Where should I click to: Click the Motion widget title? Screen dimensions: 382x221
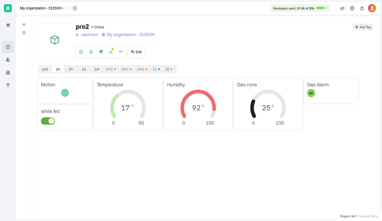pos(48,85)
